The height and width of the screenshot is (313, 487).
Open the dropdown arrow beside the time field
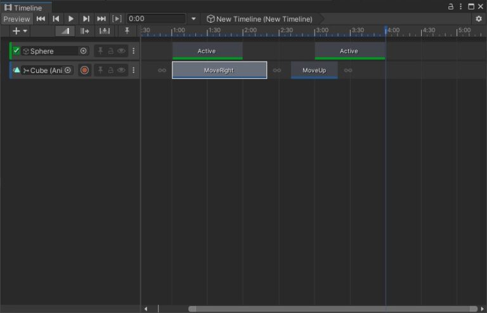194,19
